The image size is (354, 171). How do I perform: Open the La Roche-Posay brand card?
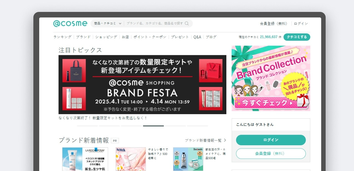85,159
